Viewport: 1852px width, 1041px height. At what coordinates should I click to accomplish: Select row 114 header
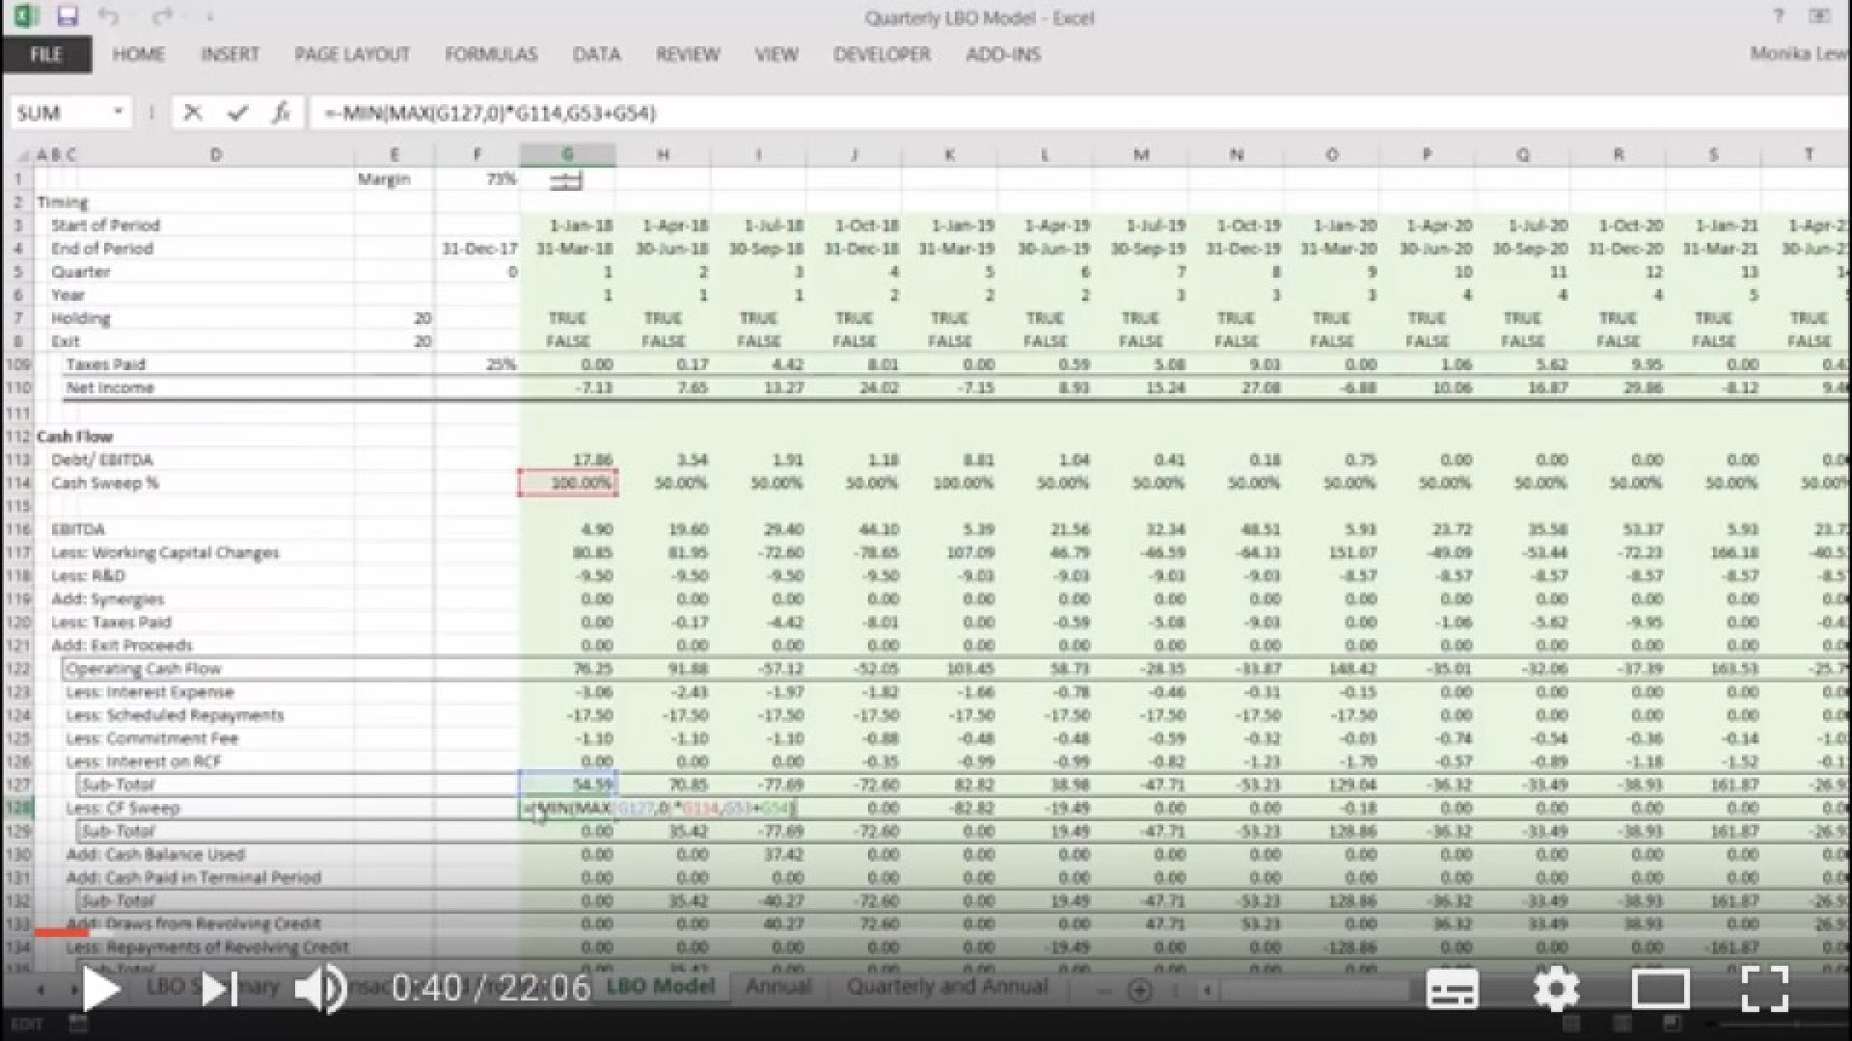pos(17,483)
